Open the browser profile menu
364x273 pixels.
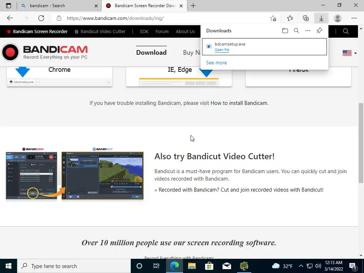pos(338,18)
